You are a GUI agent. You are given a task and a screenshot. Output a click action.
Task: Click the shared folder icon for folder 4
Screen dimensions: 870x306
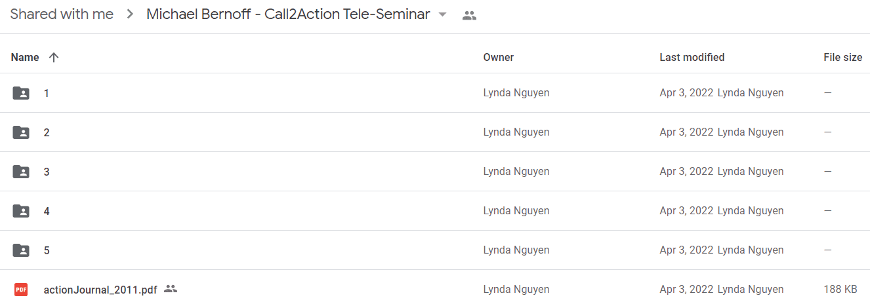(x=21, y=211)
